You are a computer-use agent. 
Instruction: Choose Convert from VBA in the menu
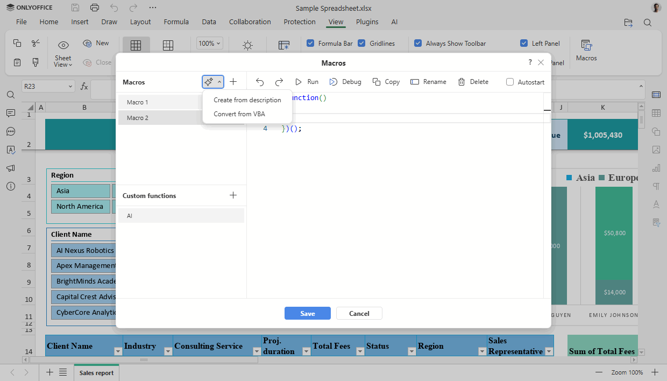[x=239, y=114]
